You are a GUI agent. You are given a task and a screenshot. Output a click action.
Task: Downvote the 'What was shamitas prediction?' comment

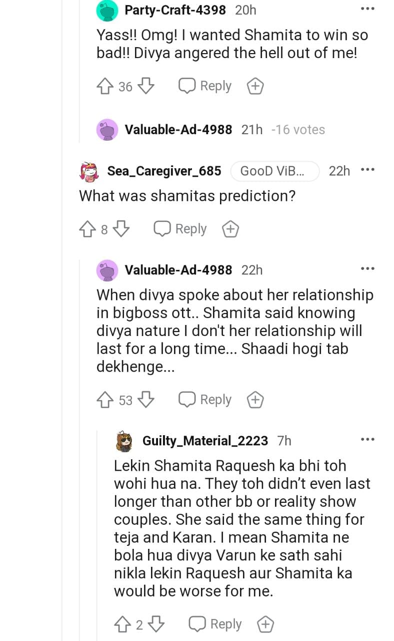pyautogui.click(x=121, y=229)
